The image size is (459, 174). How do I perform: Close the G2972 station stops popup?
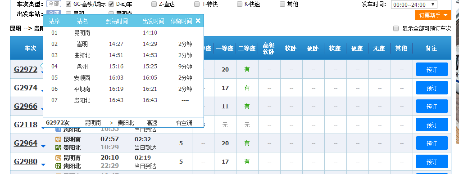tap(198, 21)
